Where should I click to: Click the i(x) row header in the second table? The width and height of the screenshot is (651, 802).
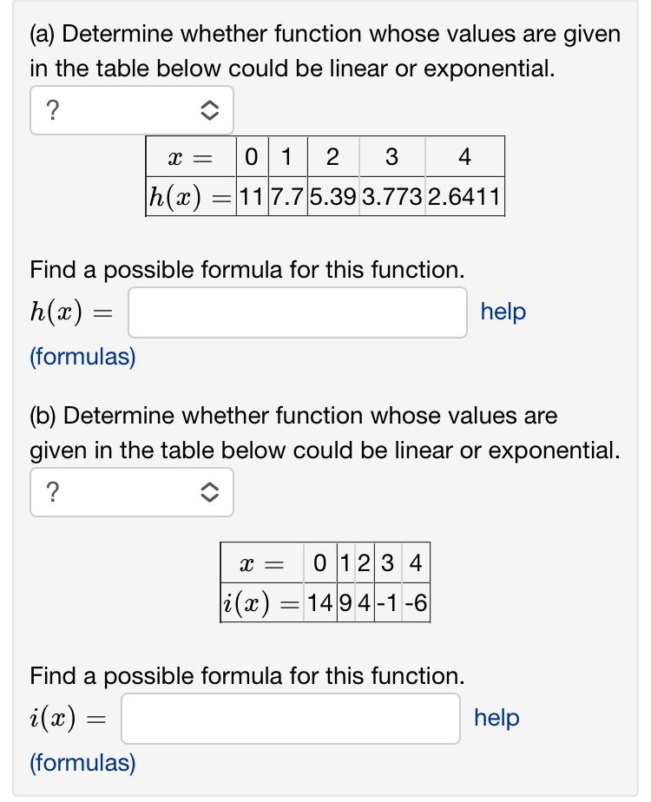(260, 603)
